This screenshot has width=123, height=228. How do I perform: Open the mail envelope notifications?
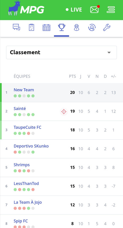pos(95,9)
